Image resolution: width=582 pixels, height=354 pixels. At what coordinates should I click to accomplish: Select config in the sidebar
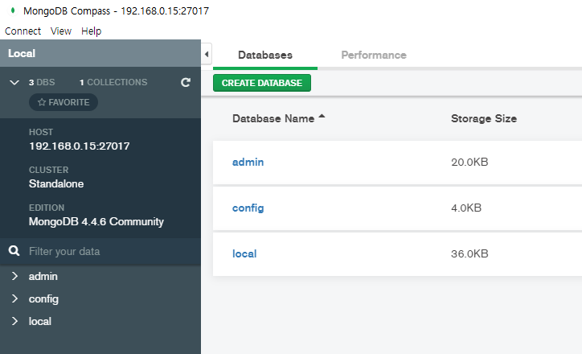tap(43, 299)
